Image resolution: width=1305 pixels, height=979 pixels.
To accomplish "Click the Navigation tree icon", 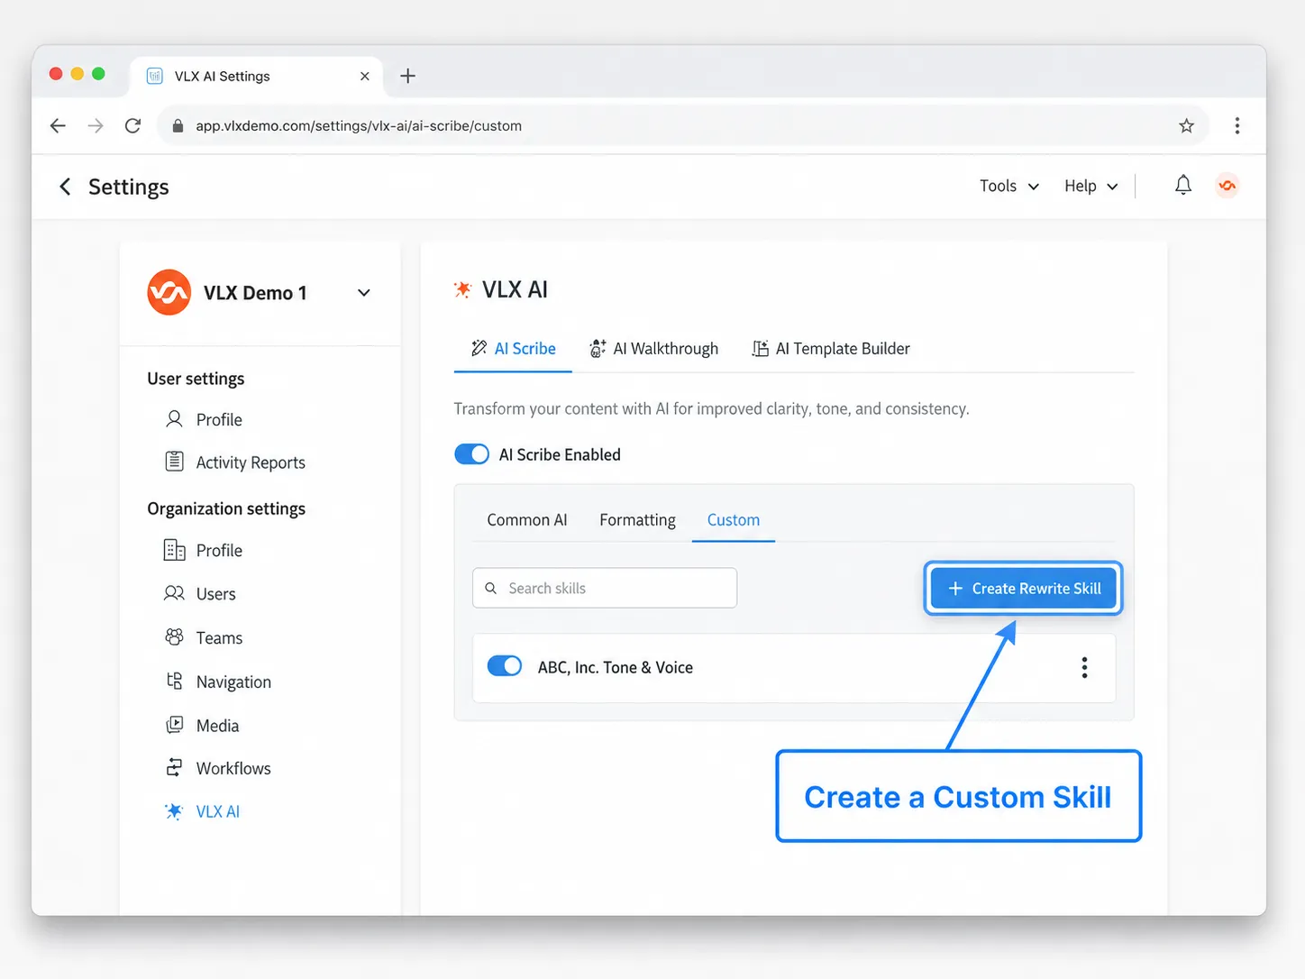I will pos(174,681).
